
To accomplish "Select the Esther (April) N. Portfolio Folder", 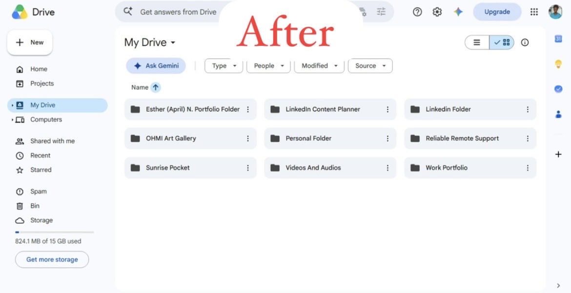I will coord(190,109).
